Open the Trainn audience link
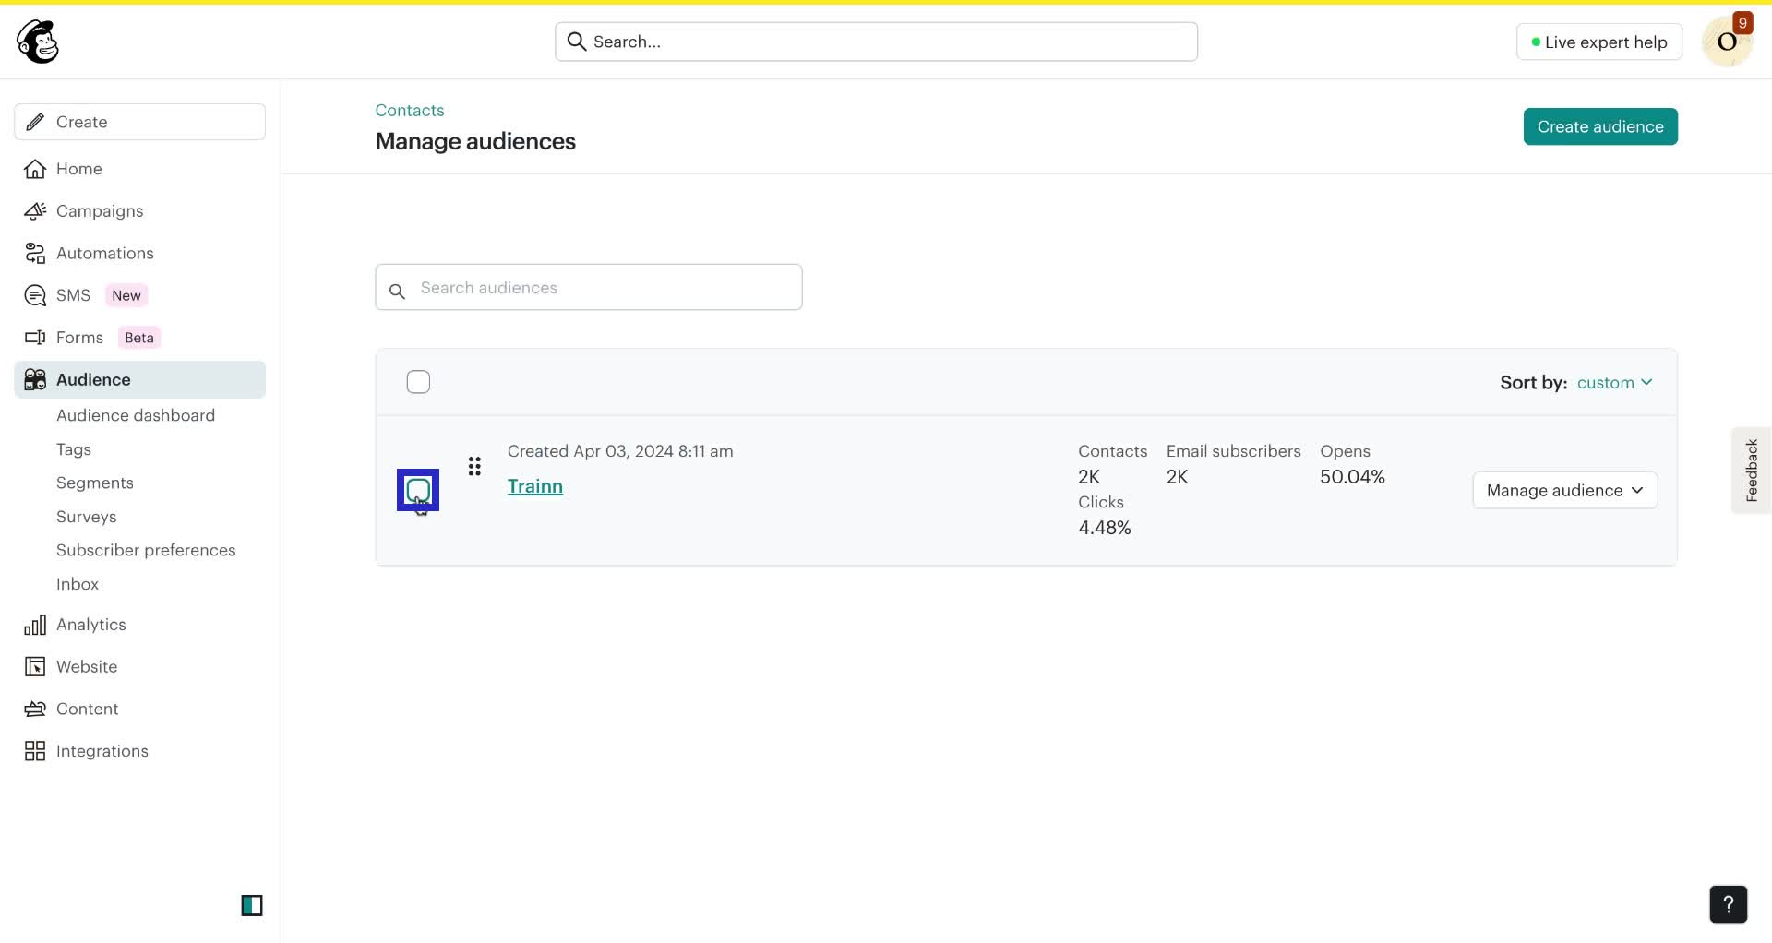1772x943 pixels. point(534,486)
